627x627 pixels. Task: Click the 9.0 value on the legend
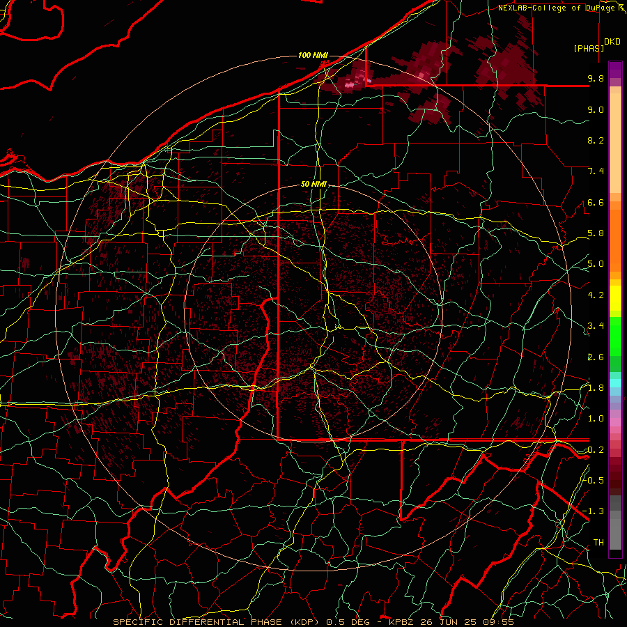coord(596,109)
